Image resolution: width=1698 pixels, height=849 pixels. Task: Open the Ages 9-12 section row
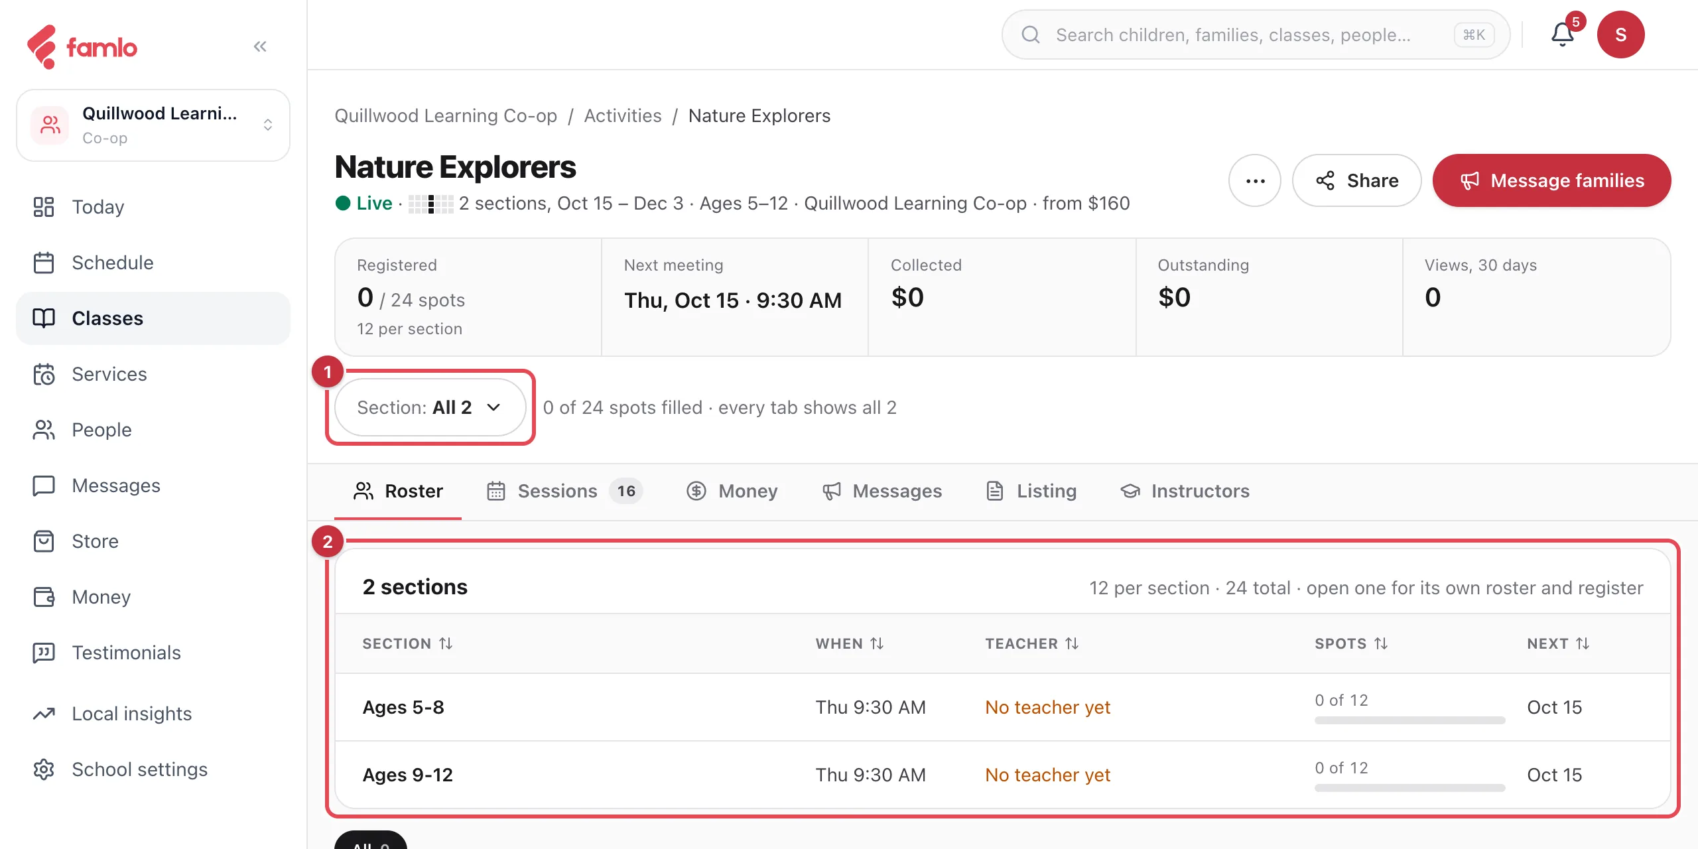(x=1002, y=775)
